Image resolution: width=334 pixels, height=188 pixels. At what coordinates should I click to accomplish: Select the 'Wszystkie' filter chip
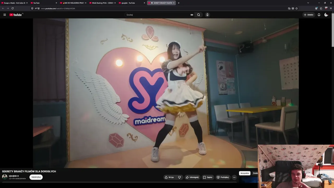click(x=245, y=173)
